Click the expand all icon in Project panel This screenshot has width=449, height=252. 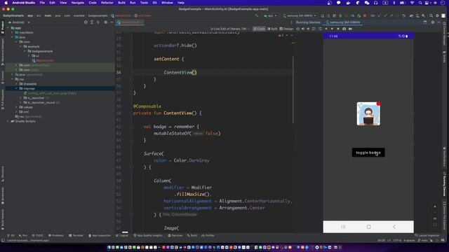(92, 22)
